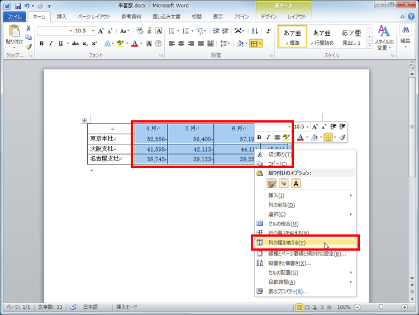Click the Text Effects glowing A icon
419x315 pixels.
107,43
